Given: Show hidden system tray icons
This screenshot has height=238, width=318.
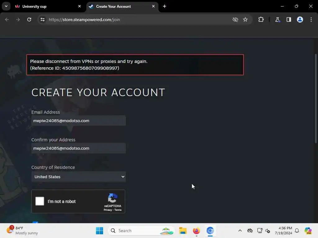Looking at the screenshot, I should (240, 231).
